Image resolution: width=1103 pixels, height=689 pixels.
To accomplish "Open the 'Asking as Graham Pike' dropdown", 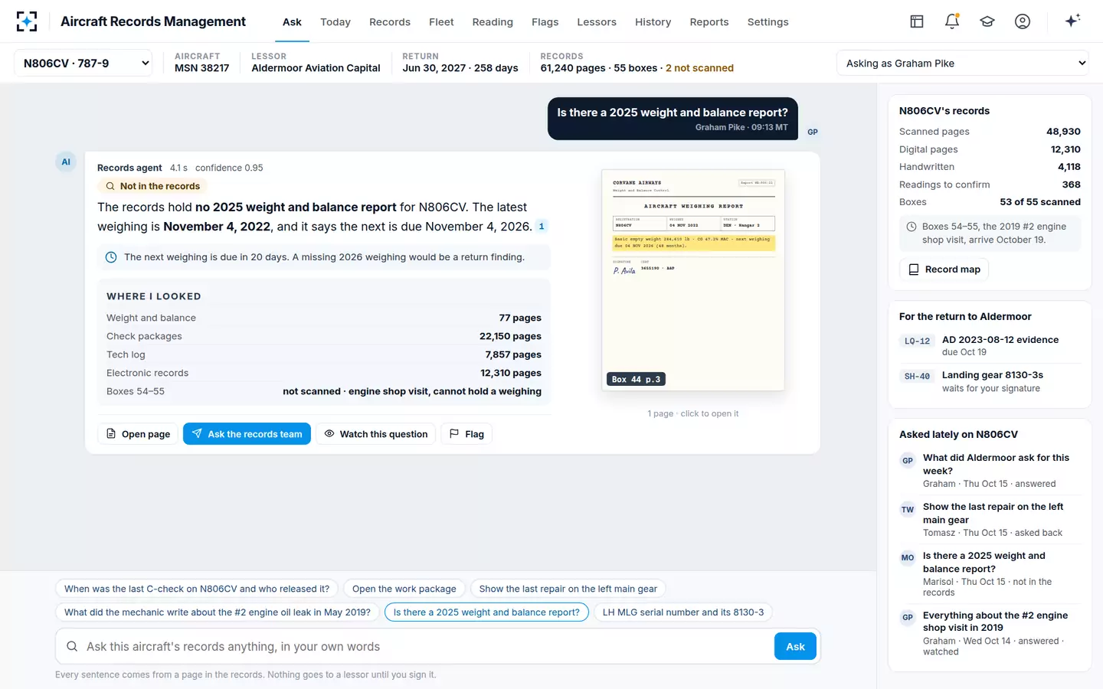I will 963,63.
